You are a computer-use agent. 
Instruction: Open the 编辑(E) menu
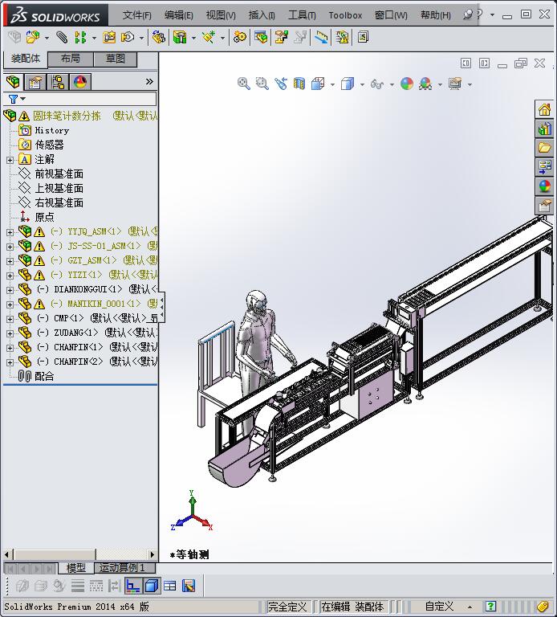pyautogui.click(x=179, y=15)
